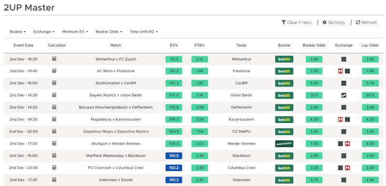The width and height of the screenshot is (386, 186).
Task: Click lay odds 3.40 for Columbus Crew
Action: tap(370, 168)
